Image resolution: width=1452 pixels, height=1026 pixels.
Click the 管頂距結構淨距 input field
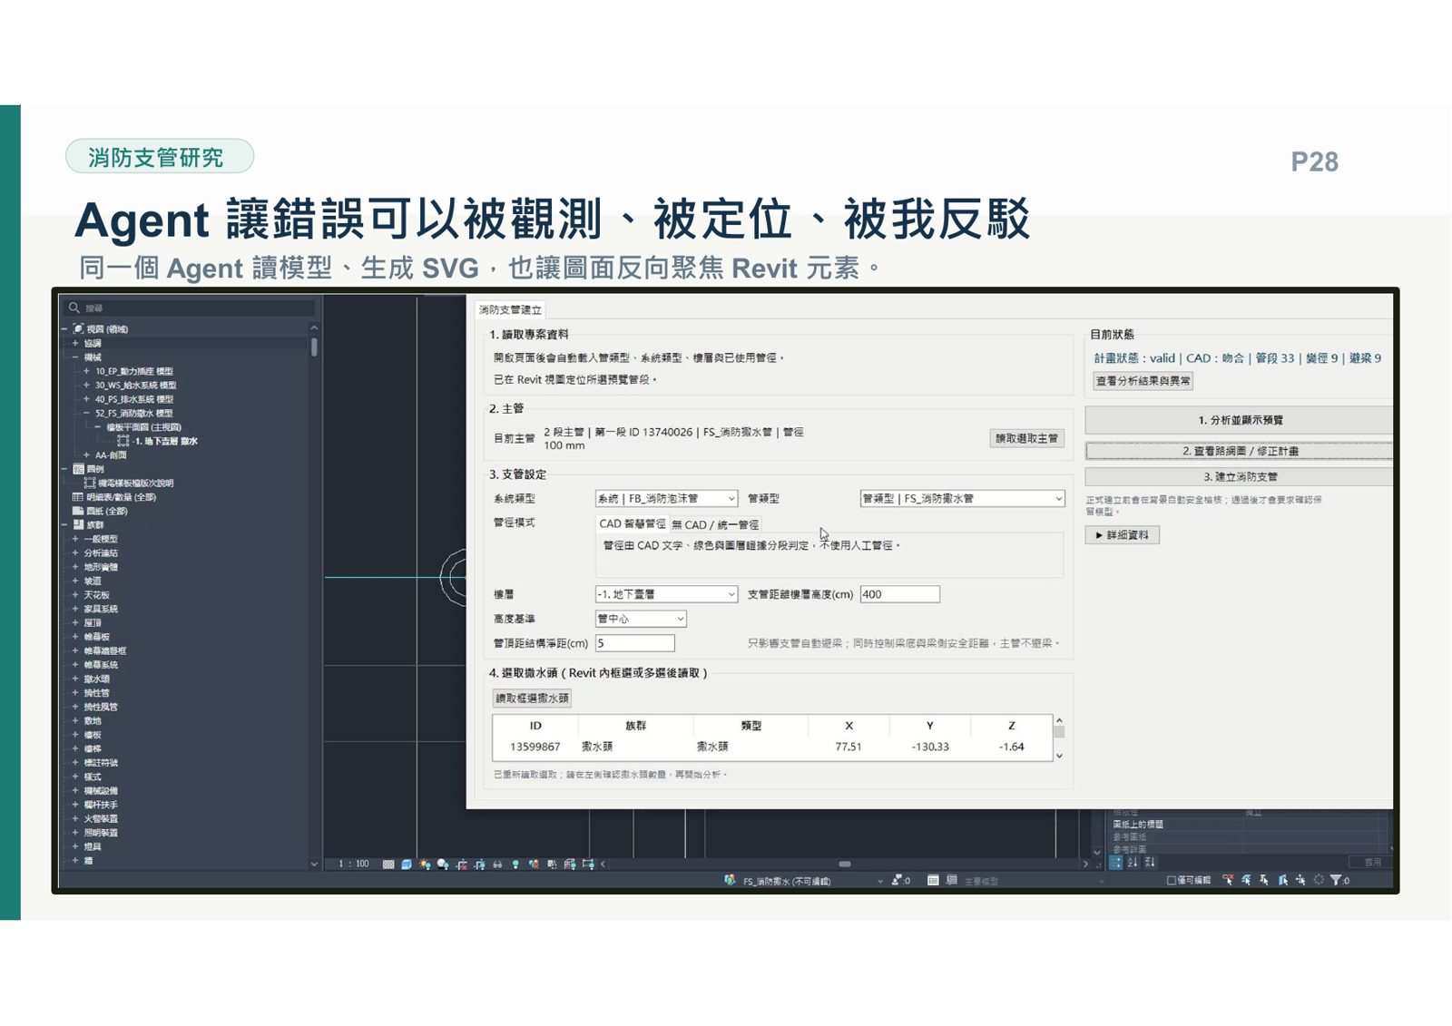(x=635, y=643)
